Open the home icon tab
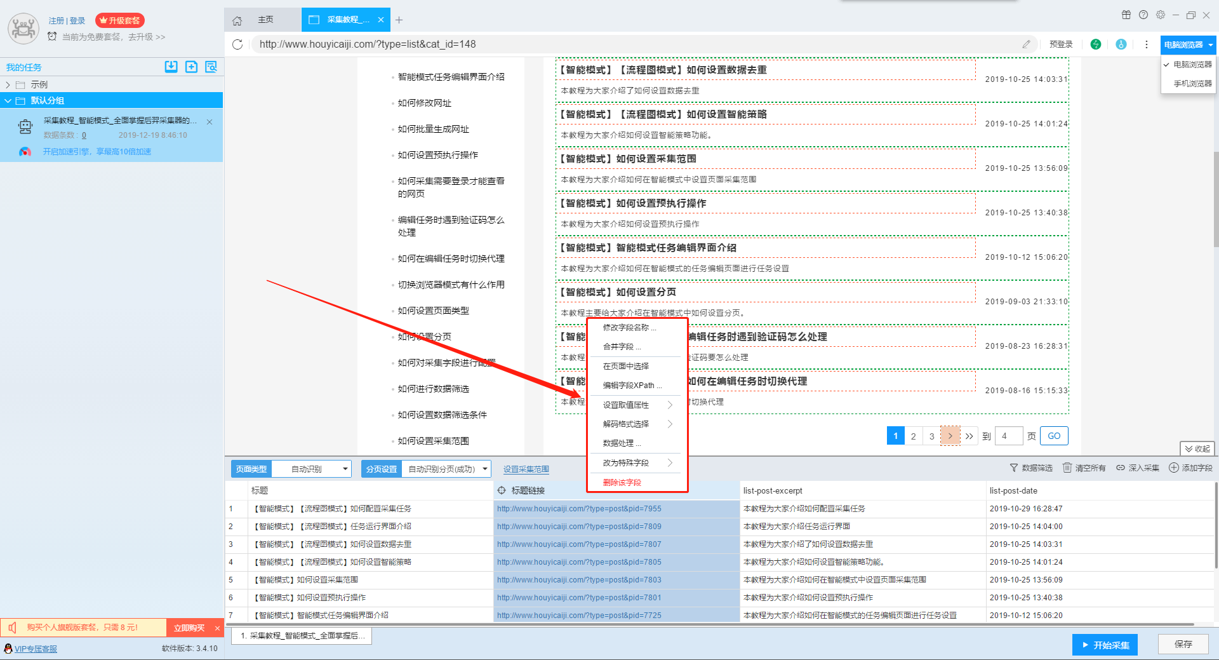The image size is (1219, 660). (x=237, y=20)
